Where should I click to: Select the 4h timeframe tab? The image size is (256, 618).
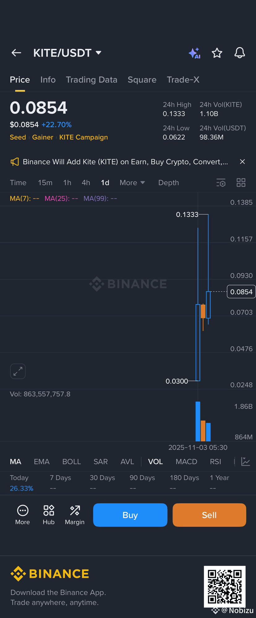coord(86,183)
